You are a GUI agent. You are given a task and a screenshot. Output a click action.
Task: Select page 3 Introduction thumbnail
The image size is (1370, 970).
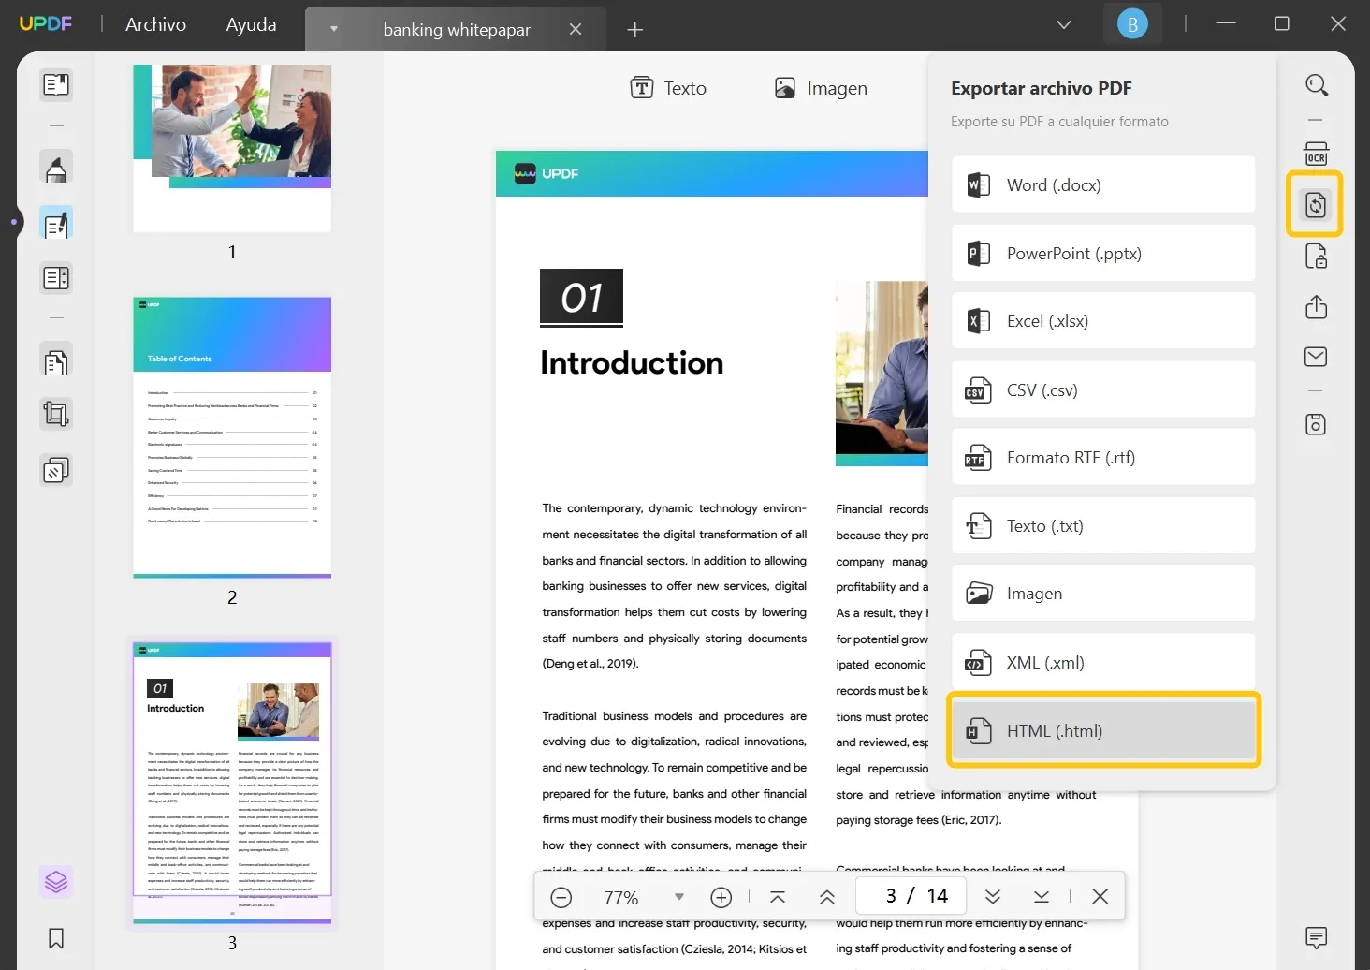tap(232, 783)
